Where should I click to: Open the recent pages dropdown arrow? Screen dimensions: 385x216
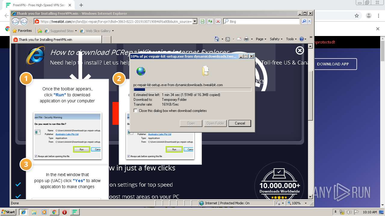click(x=30, y=22)
